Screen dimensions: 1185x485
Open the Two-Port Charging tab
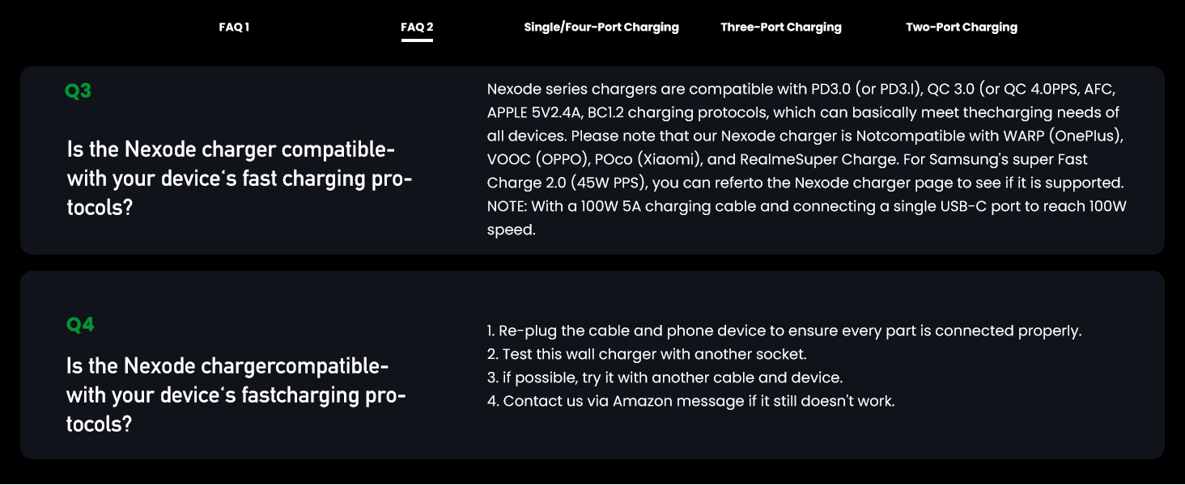coord(962,27)
